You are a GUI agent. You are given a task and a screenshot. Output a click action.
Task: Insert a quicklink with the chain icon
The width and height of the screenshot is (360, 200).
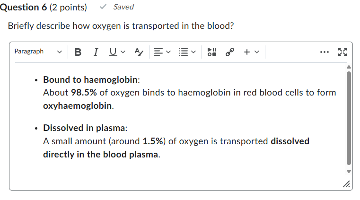pyautogui.click(x=230, y=52)
